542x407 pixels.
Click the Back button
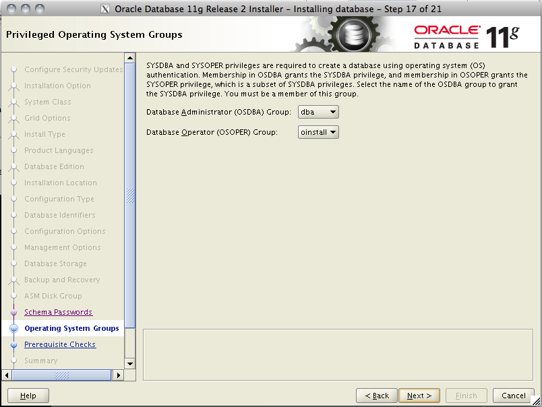(x=376, y=396)
